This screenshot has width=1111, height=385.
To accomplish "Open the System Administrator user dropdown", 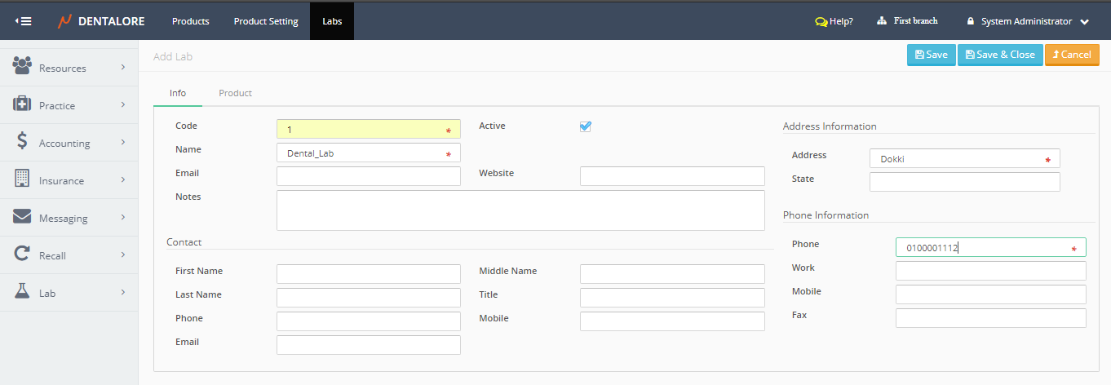I will click(1028, 21).
